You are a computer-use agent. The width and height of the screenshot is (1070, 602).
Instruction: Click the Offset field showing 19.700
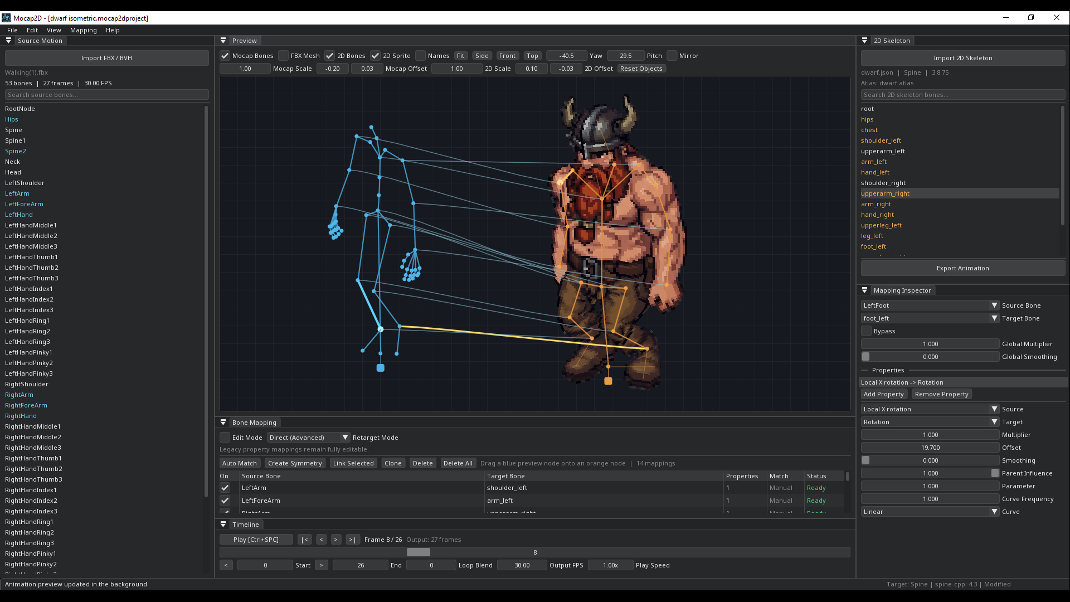coord(930,448)
